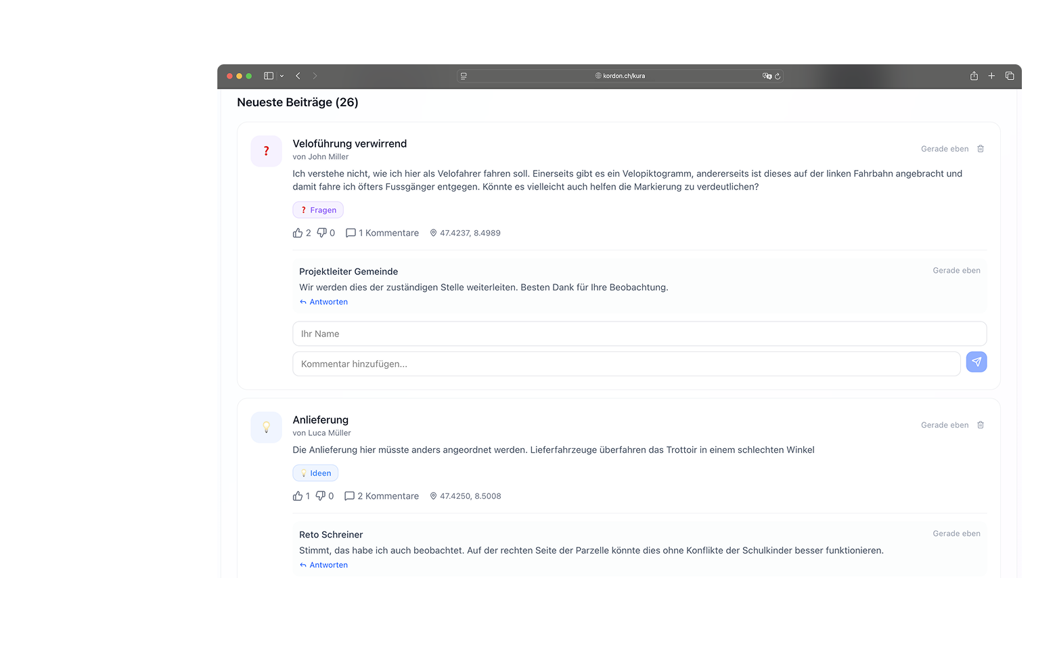
Task: Show all open tabs overview
Action: [1009, 76]
